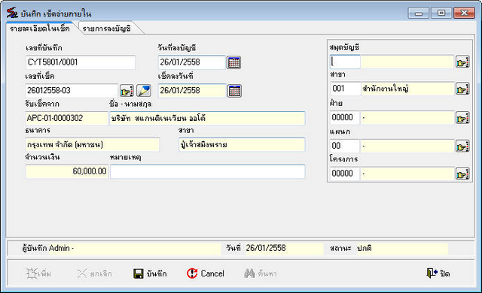Click the เลขที่เช็ค field 26012558-03
The image size is (482, 293).
click(72, 90)
